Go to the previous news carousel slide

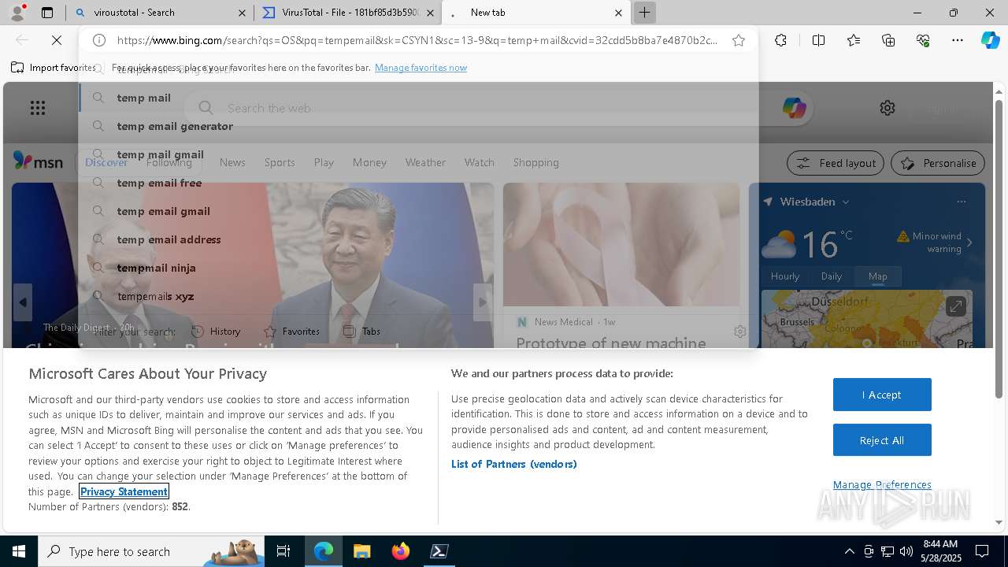click(x=23, y=302)
